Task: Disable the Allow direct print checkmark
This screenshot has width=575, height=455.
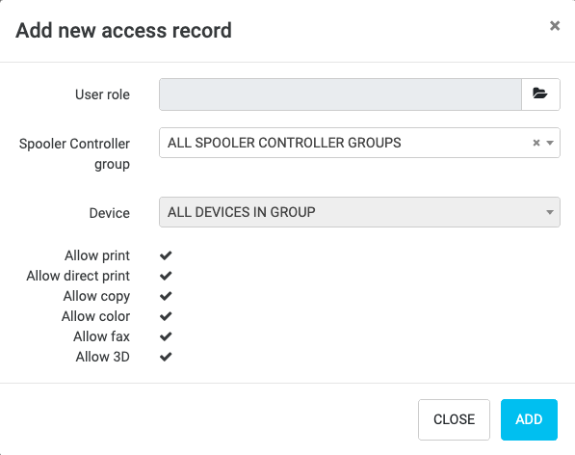Action: 166,276
